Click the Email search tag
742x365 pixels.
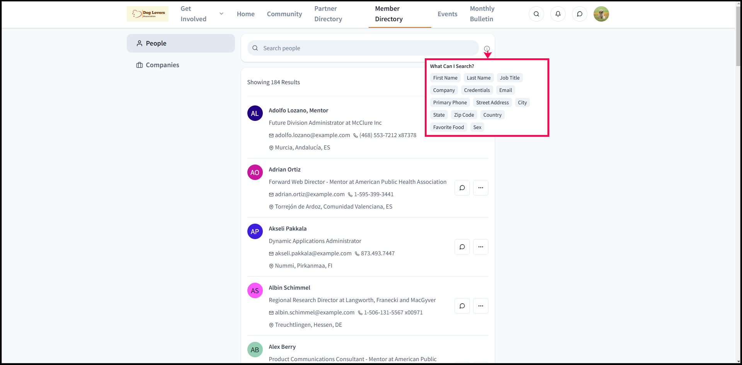pos(505,90)
